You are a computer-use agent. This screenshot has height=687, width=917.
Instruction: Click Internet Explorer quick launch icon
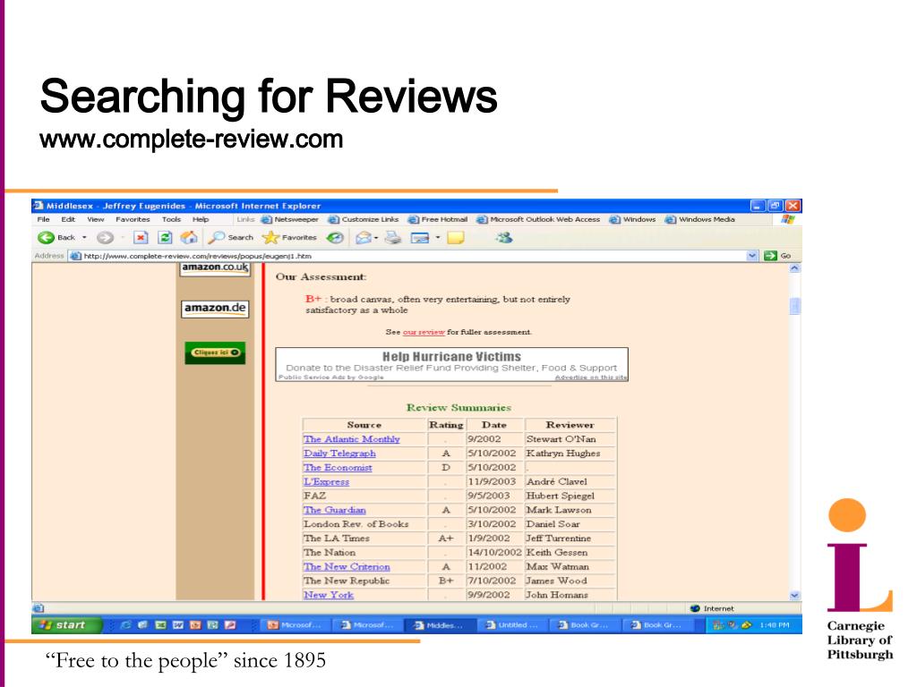point(125,624)
